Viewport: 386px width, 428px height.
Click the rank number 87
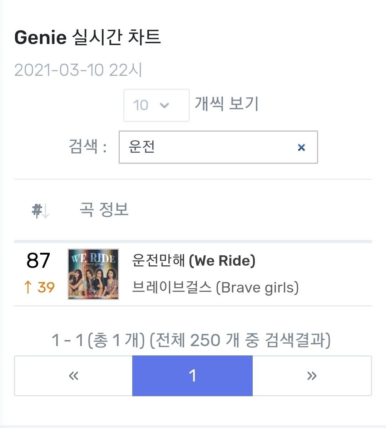(x=38, y=260)
